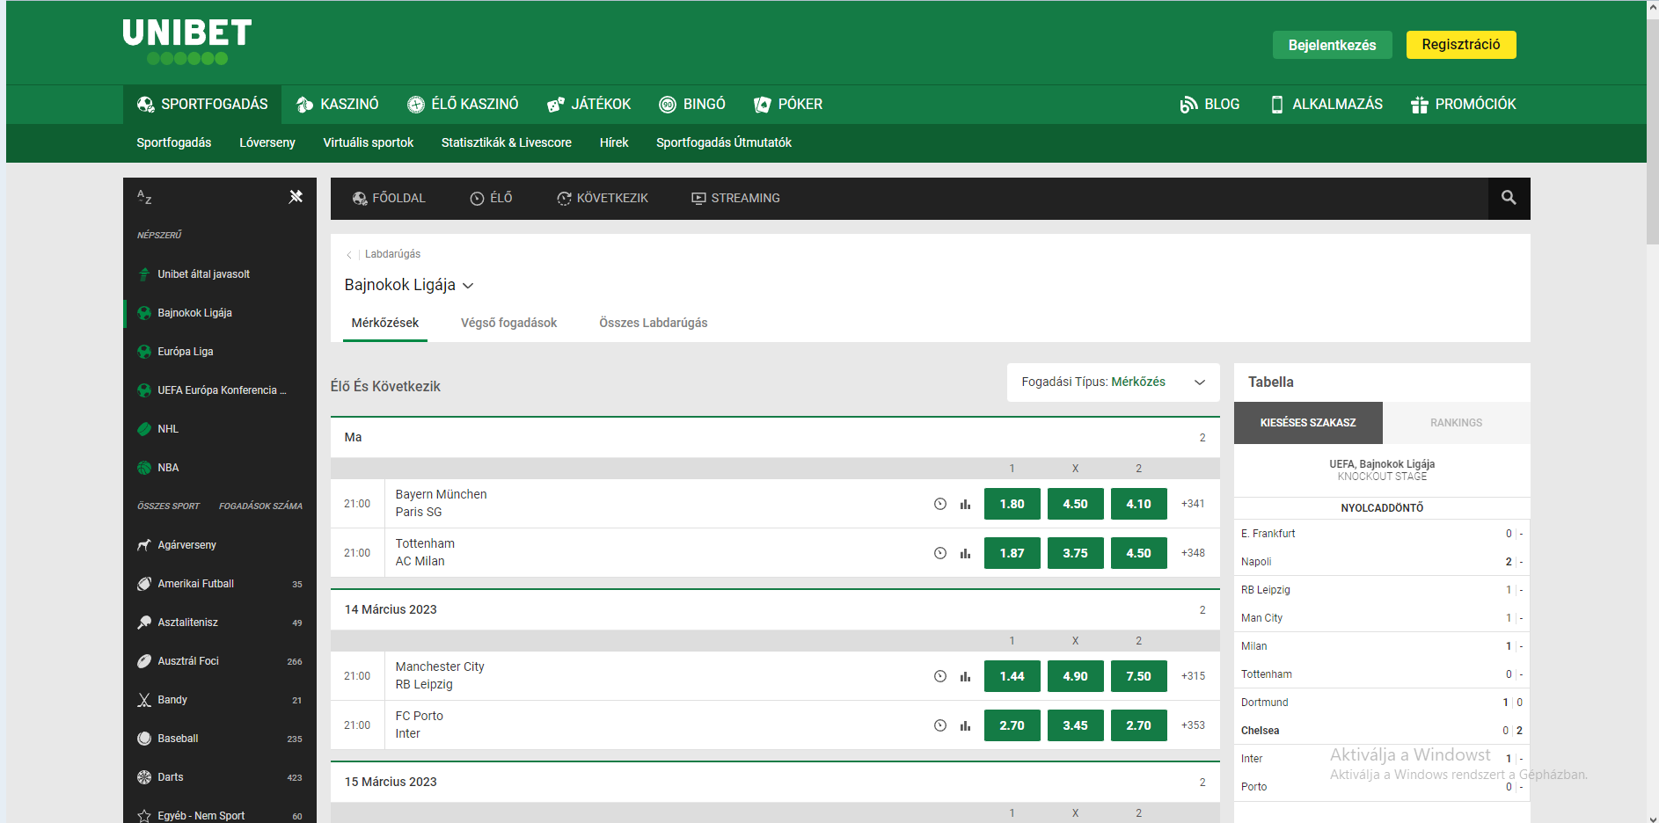1659x823 pixels.
Task: Open KASZINÓ in main navigation
Action: [337, 105]
